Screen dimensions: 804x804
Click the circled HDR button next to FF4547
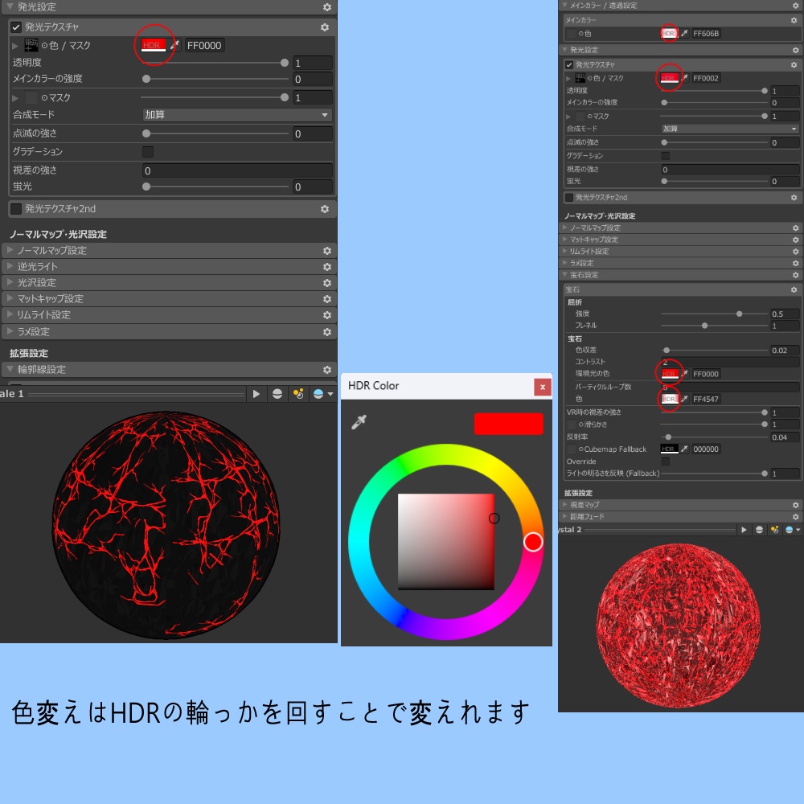(670, 400)
